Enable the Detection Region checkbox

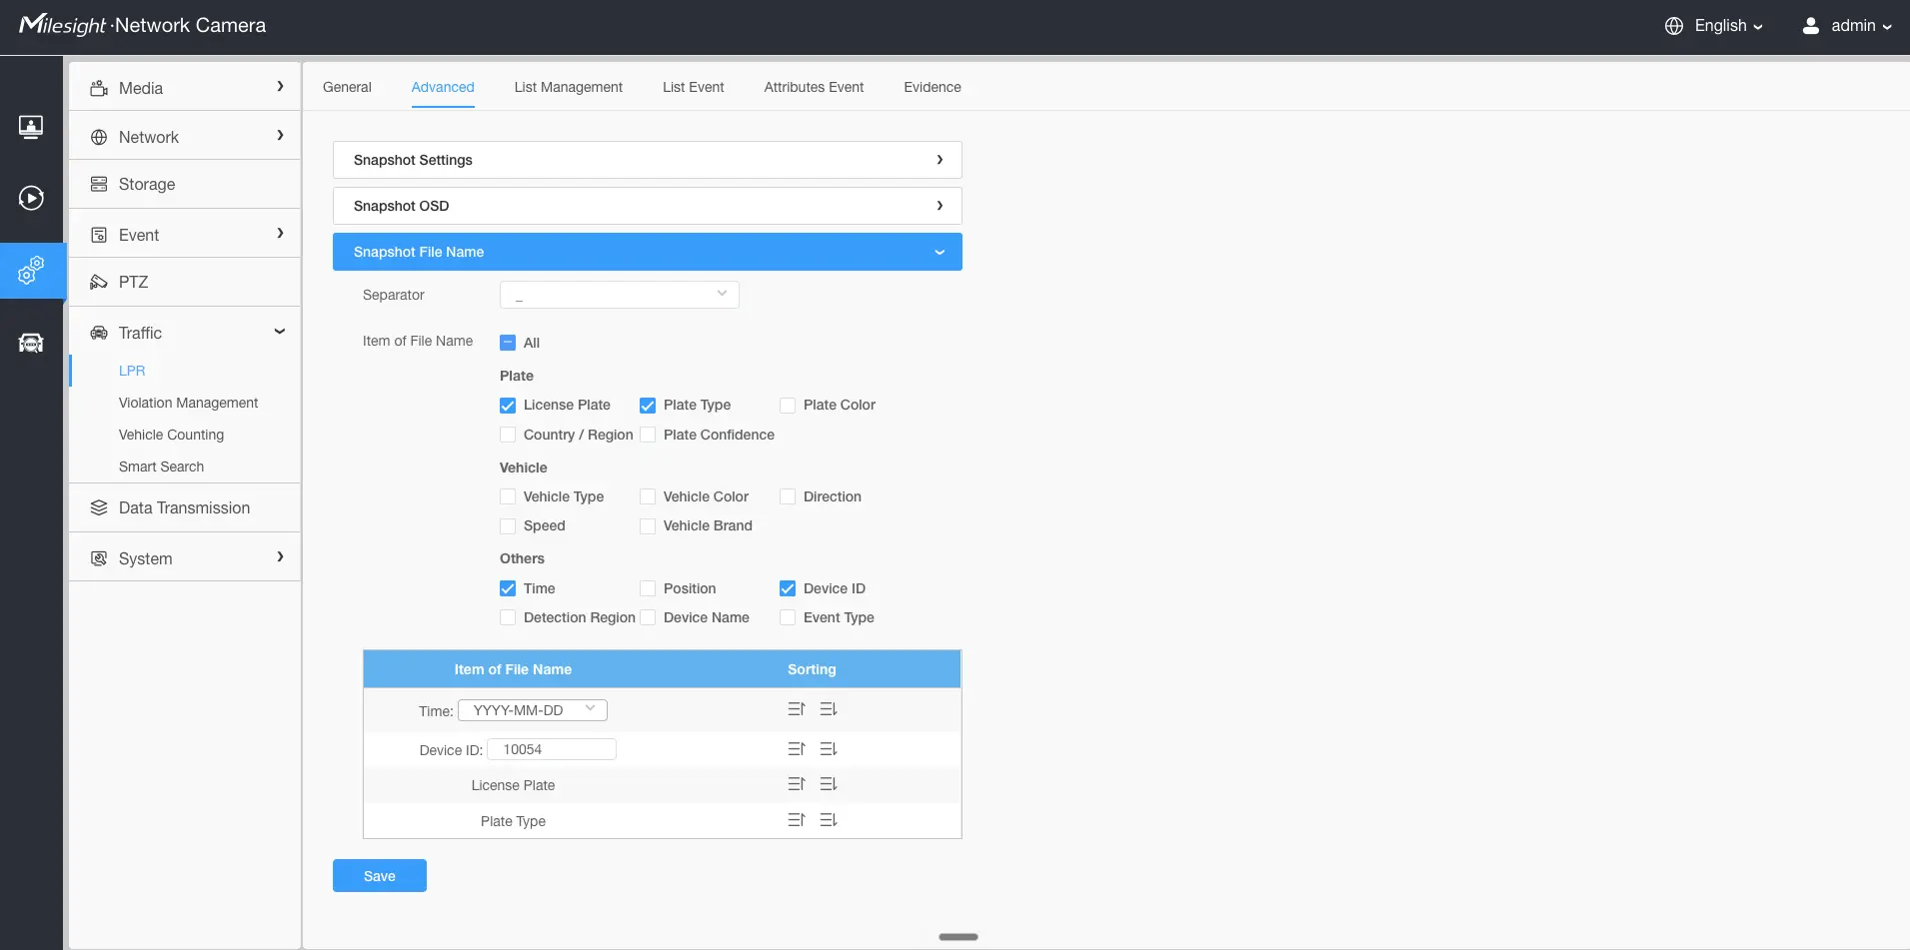pyautogui.click(x=508, y=617)
